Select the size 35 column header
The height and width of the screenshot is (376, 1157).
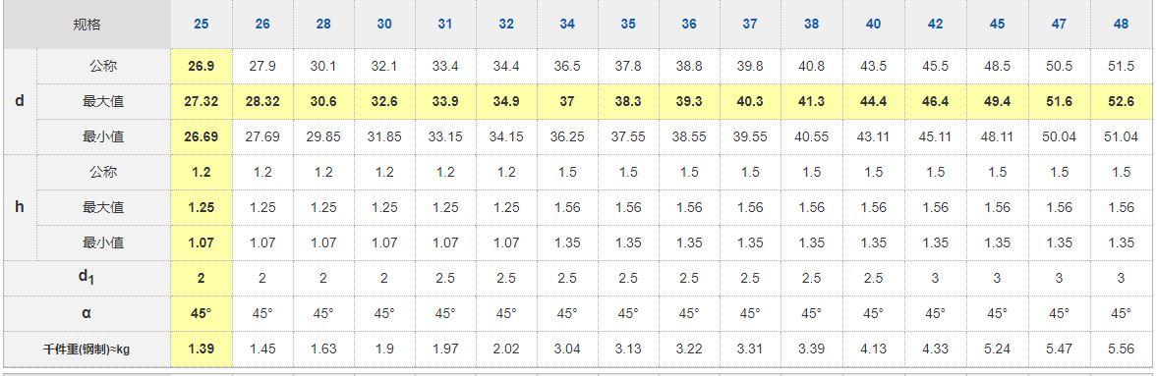[628, 25]
